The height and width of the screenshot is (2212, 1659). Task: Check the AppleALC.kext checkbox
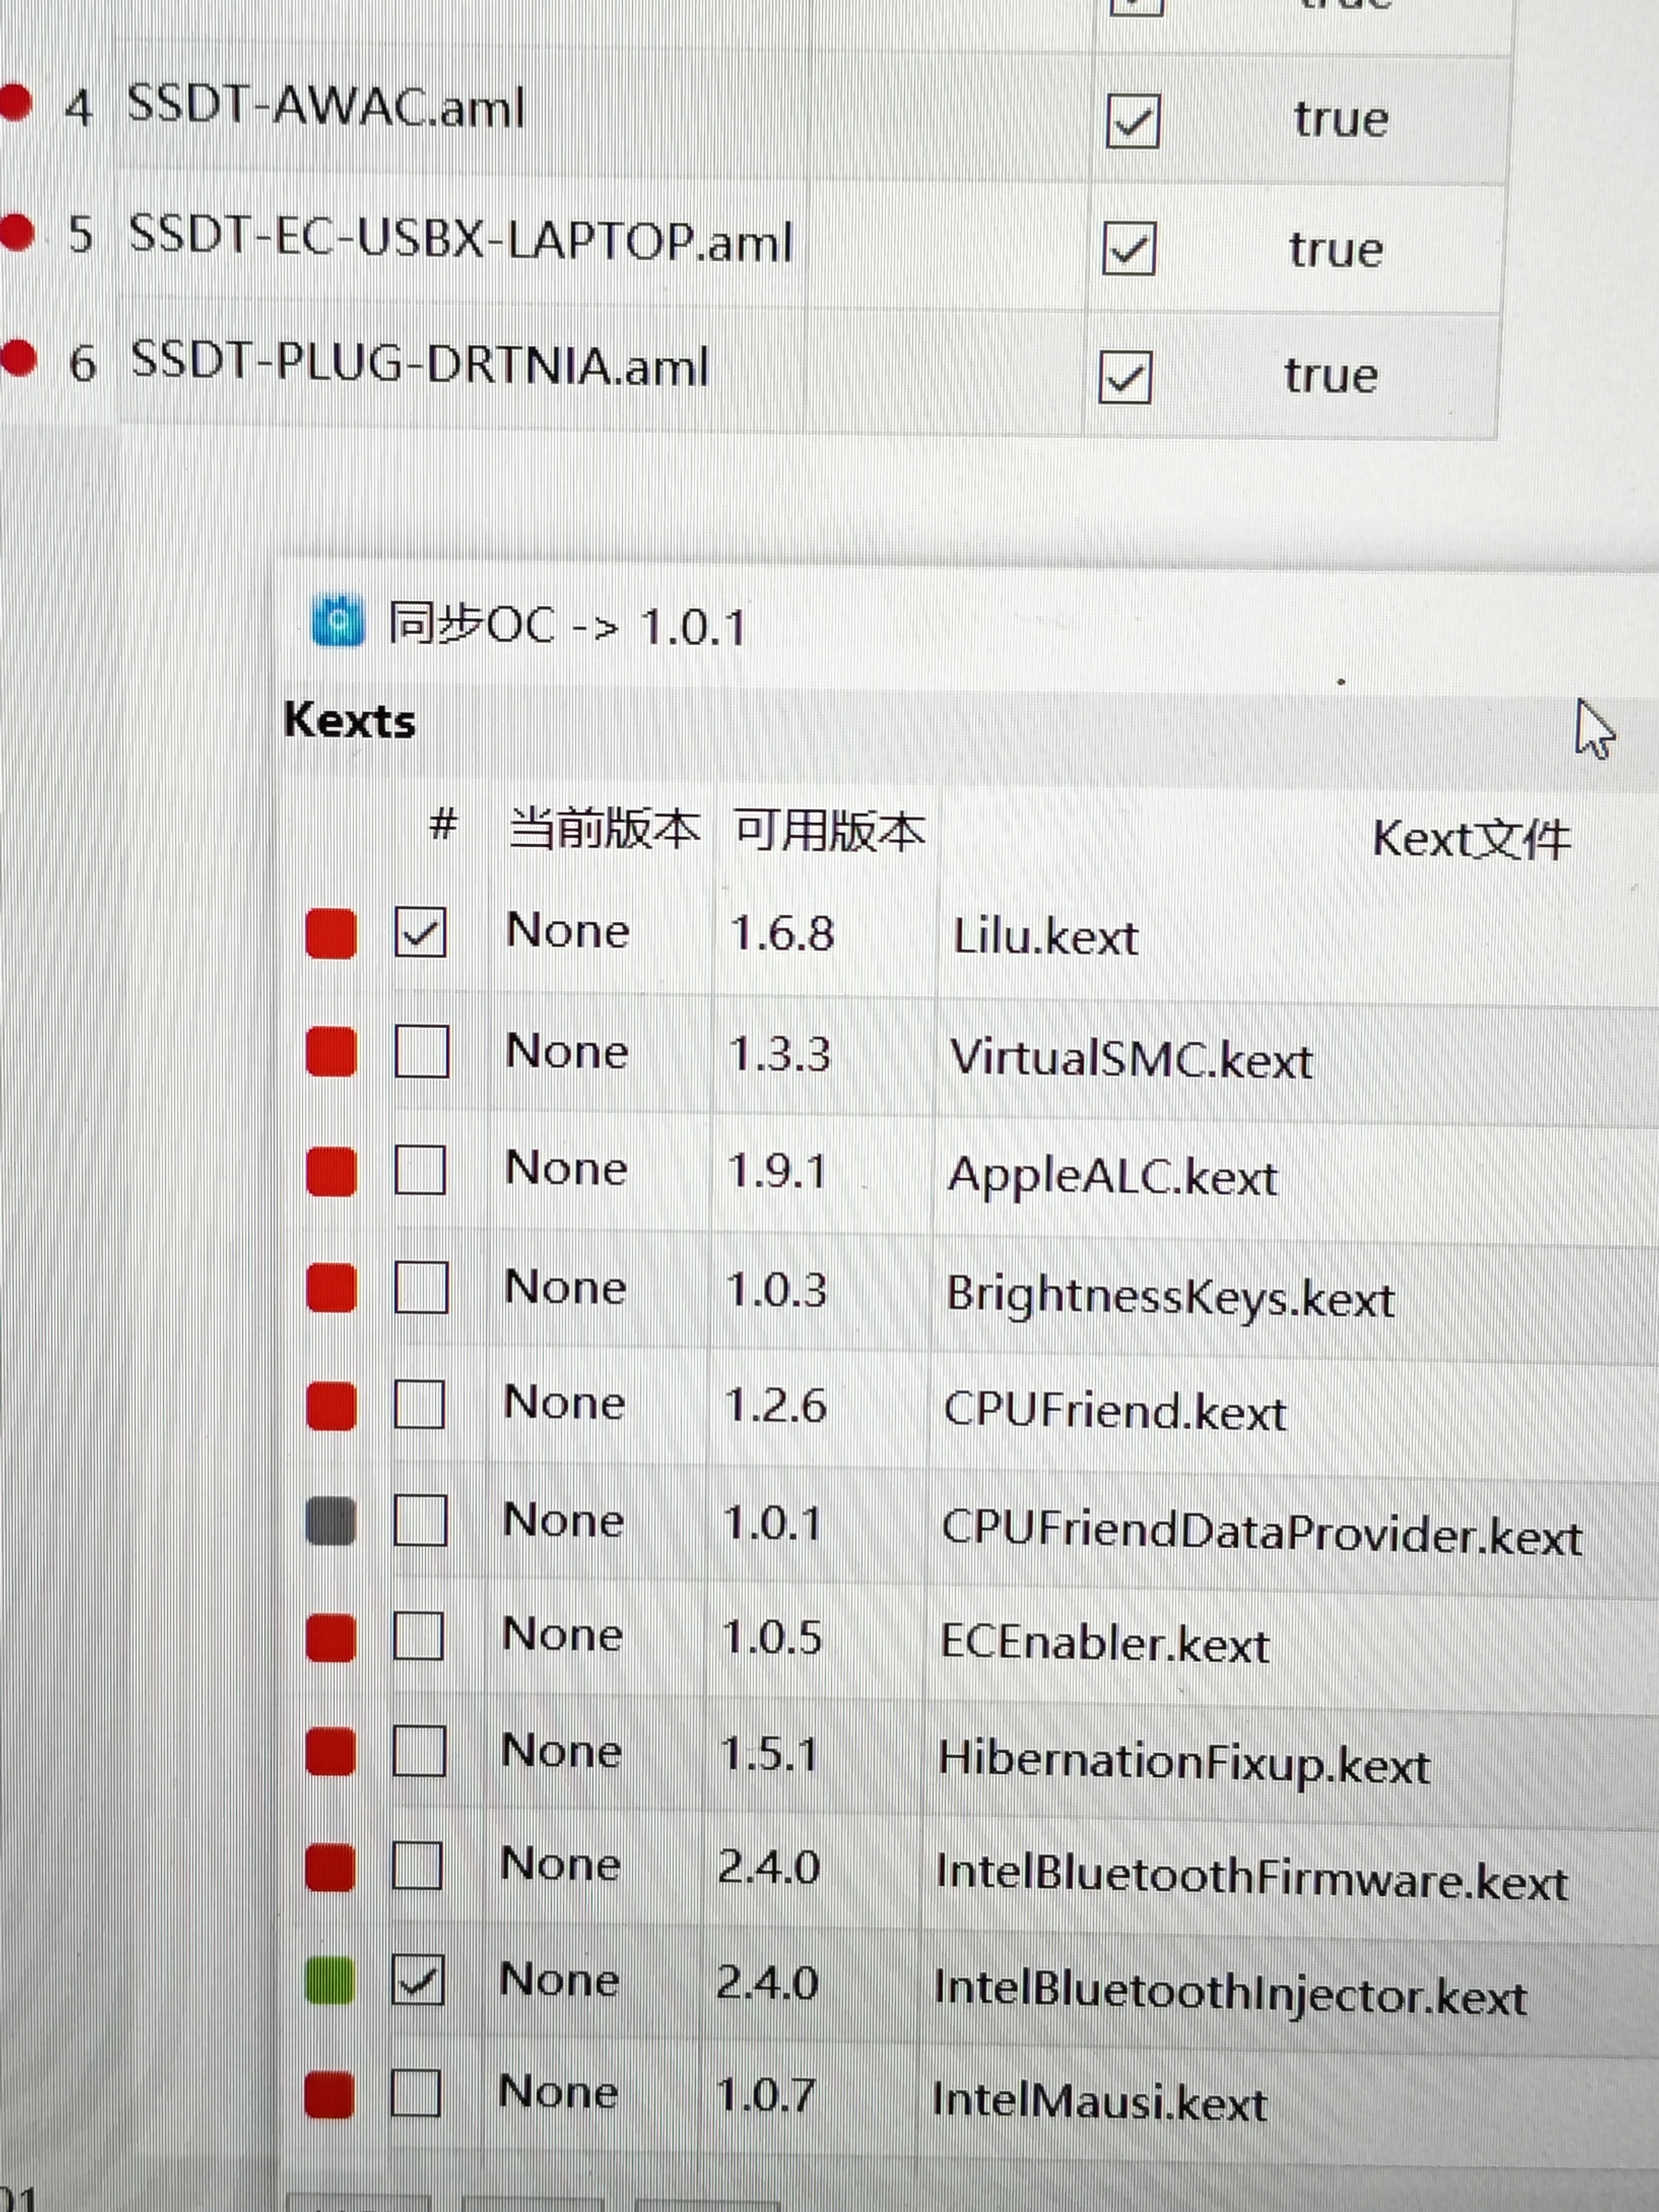coord(420,1169)
